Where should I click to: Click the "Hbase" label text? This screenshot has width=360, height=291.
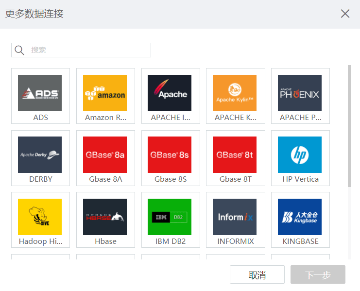pyautogui.click(x=105, y=241)
